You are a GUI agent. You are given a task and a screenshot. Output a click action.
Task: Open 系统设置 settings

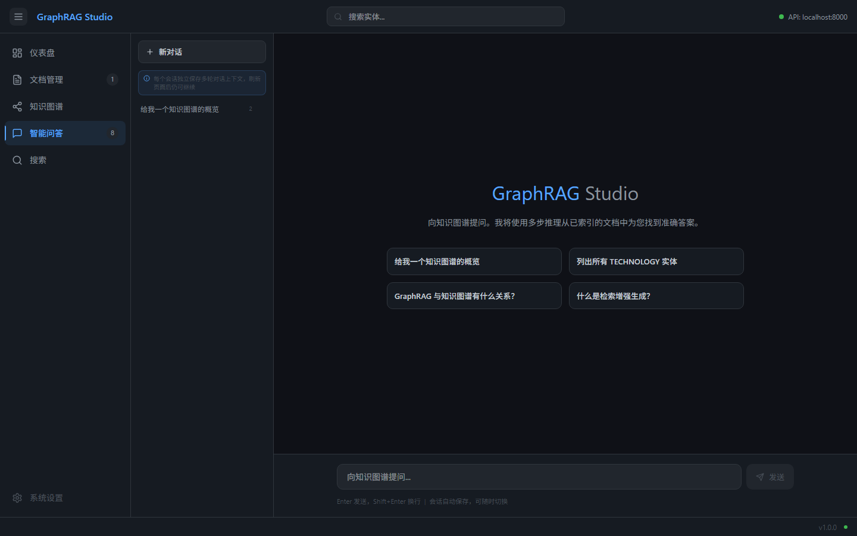(x=65, y=497)
